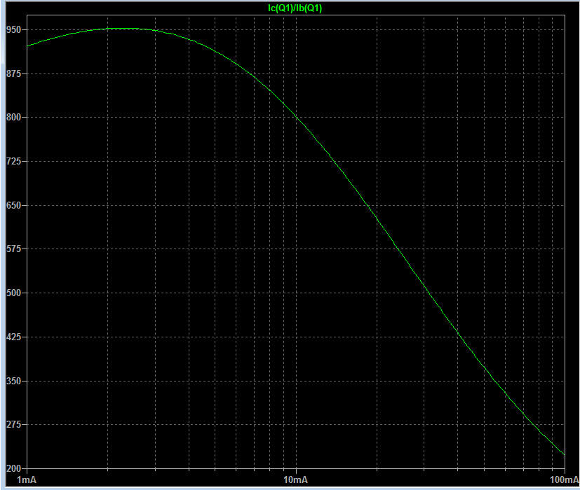This screenshot has width=580, height=490.
Task: Click the 800 y-axis label
Action: [14, 118]
